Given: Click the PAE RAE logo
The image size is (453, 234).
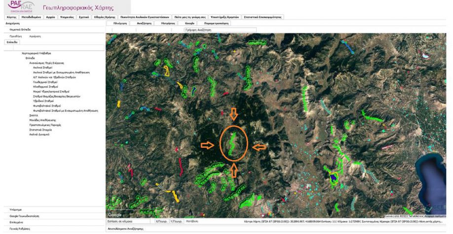Looking at the screenshot, I should coord(21,6).
